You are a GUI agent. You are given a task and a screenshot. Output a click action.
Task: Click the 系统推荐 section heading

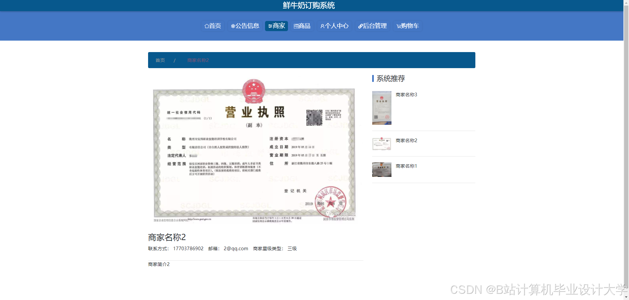click(x=391, y=79)
